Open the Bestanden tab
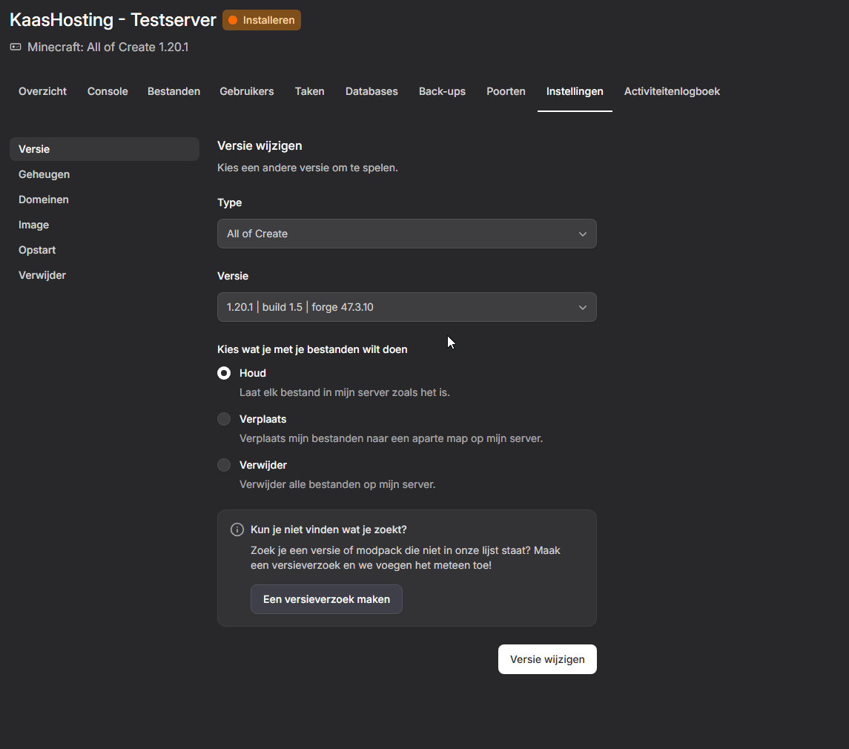 174,91
